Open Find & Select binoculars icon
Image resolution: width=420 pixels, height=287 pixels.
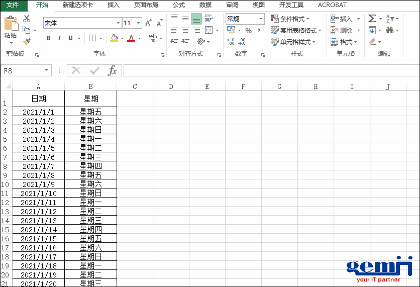(390, 31)
